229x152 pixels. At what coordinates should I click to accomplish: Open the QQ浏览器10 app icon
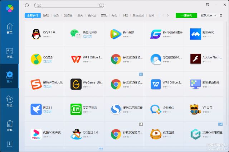(156, 59)
